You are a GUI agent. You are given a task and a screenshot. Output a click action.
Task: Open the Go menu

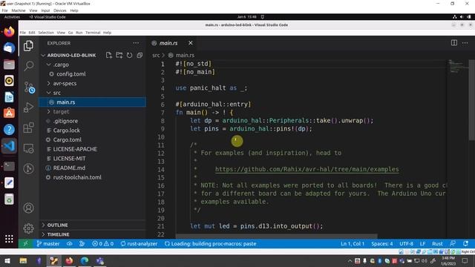pos(71,33)
